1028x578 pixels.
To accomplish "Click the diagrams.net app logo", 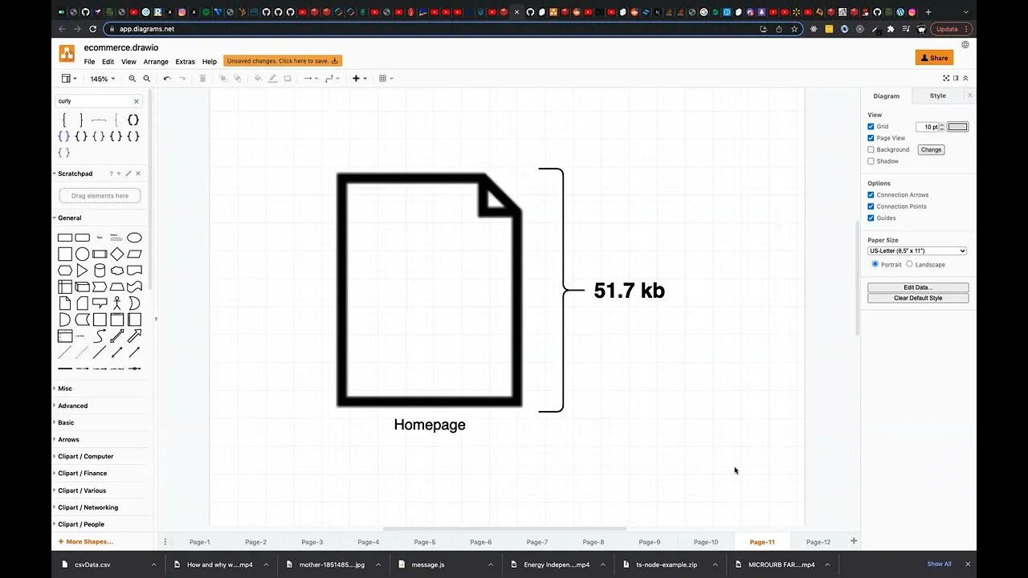I will click(x=67, y=54).
